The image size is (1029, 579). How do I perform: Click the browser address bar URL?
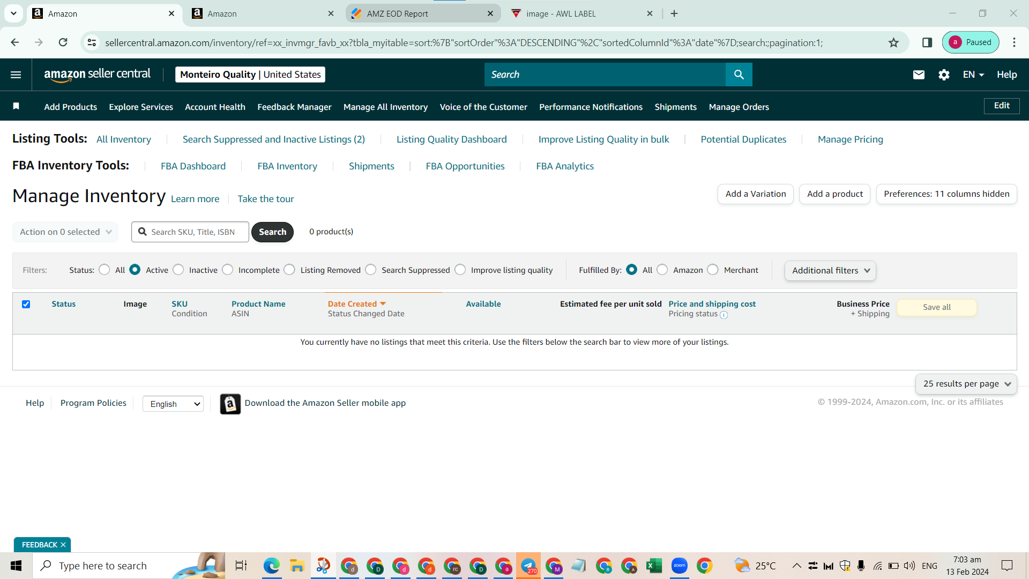[464, 42]
